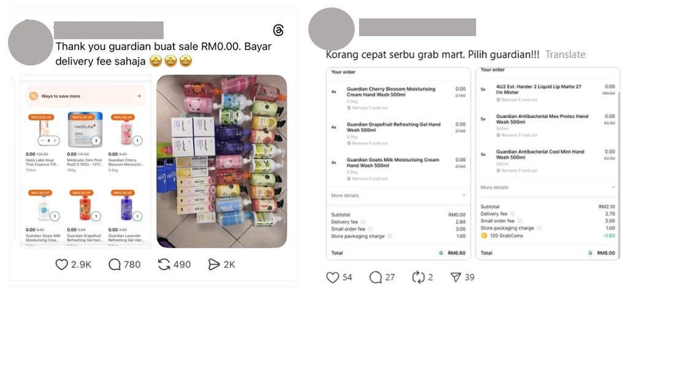Like the grab mart post
The width and height of the screenshot is (674, 379).
[332, 277]
